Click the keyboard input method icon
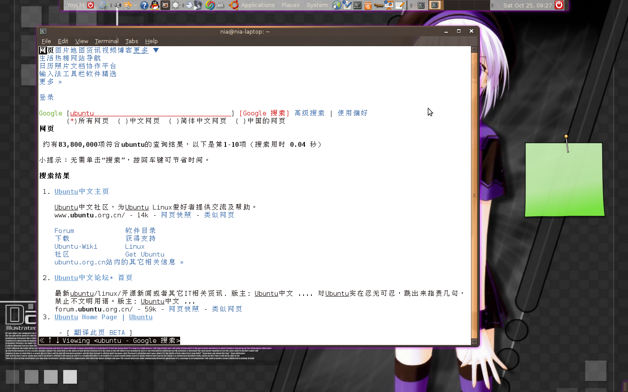The image size is (628, 392). (221, 5)
